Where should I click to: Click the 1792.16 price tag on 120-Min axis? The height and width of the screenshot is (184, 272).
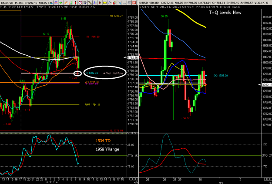click(x=267, y=85)
